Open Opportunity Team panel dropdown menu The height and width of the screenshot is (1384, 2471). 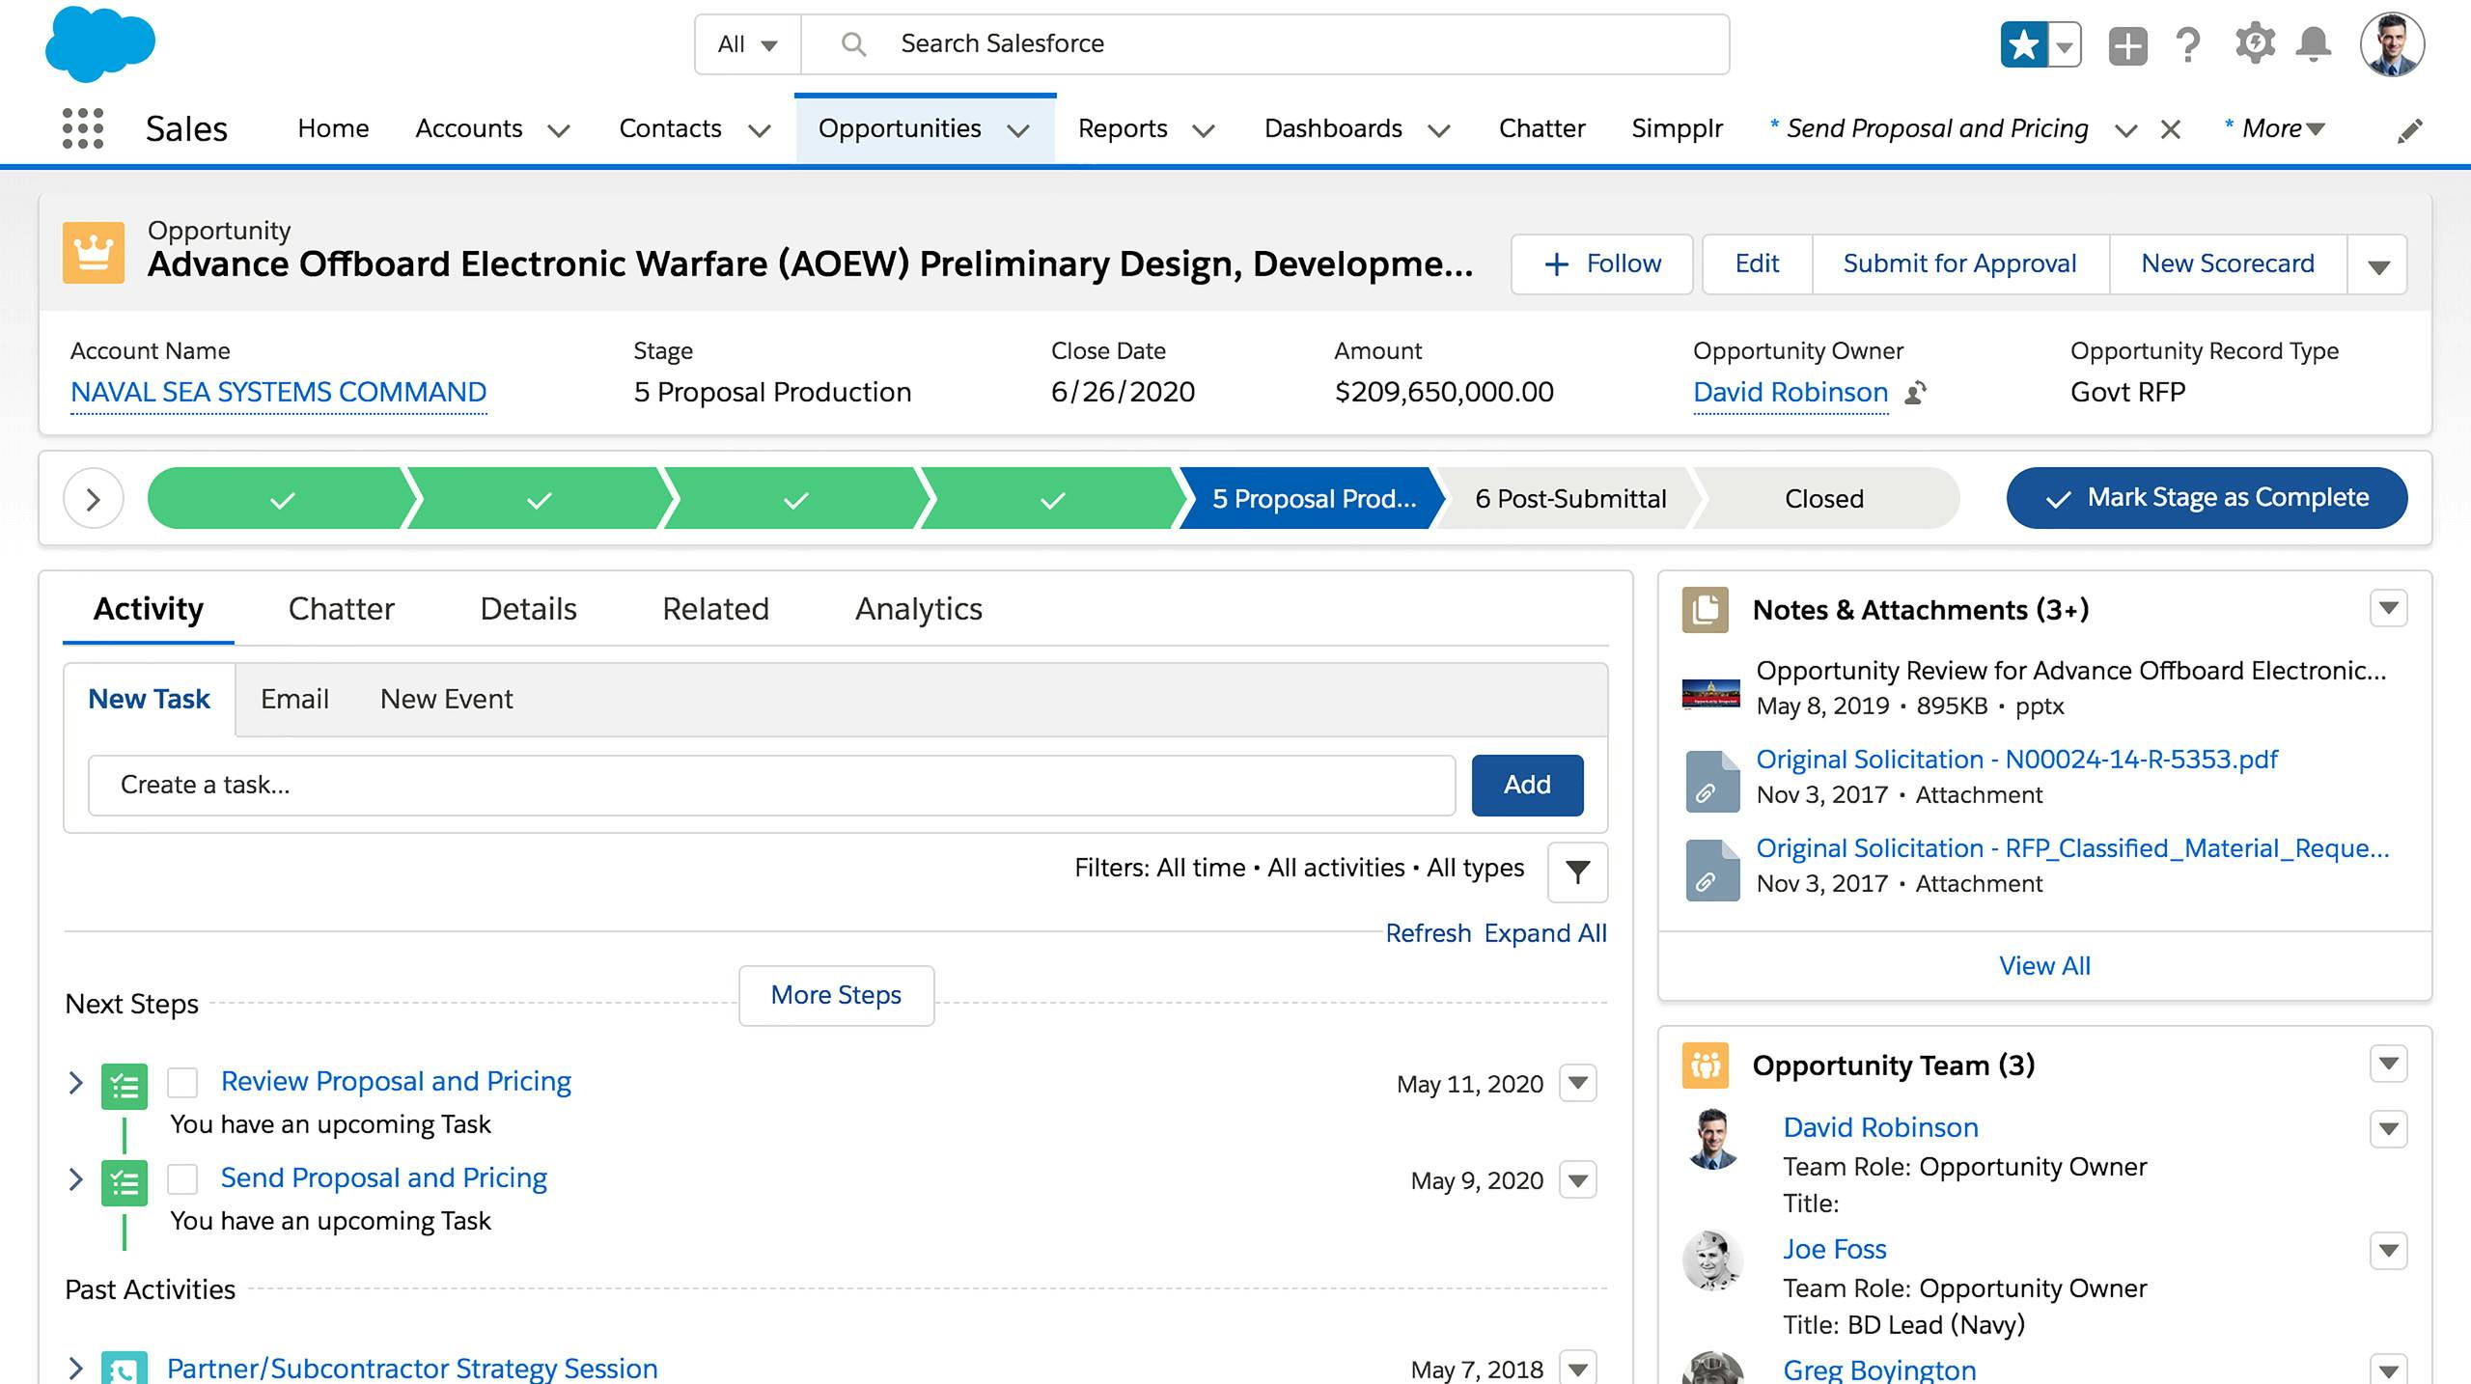point(2389,1064)
